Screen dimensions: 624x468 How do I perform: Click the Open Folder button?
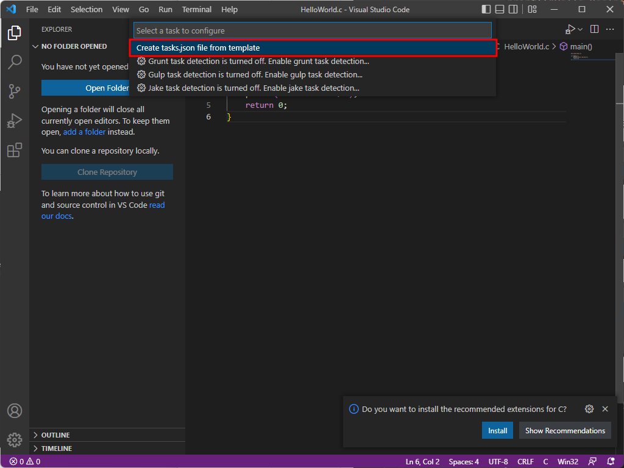[x=85, y=88]
